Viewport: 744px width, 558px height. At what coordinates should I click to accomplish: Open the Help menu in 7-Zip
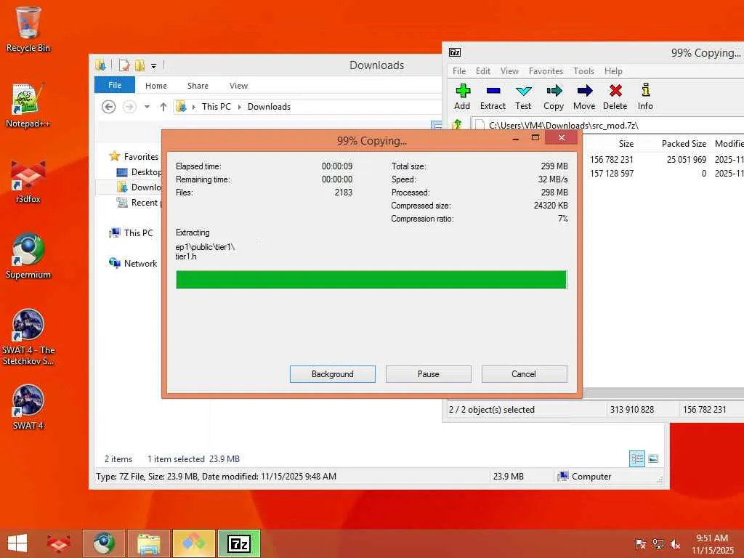613,70
